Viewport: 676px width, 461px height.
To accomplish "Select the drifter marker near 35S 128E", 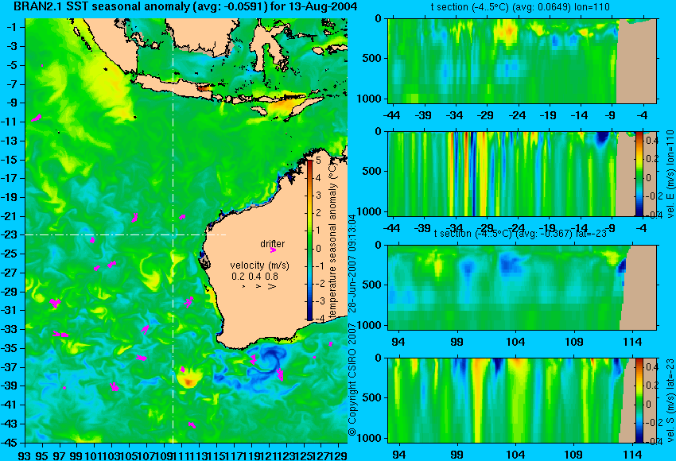I will coord(331,344).
